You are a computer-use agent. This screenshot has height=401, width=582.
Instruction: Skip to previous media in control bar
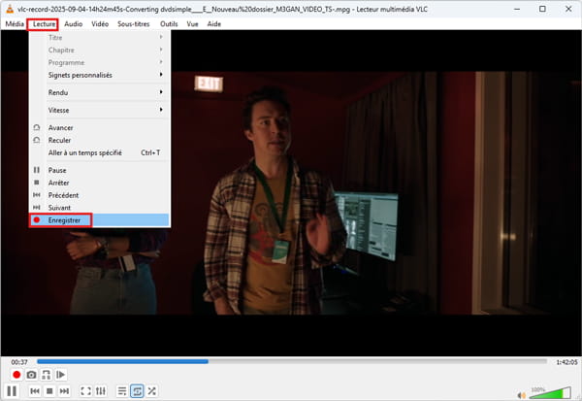(x=35, y=391)
